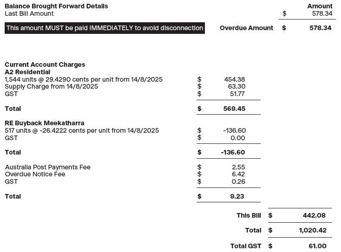Viewport: 341px width, 252px height.
Task: Click the Amount column header
Action: point(320,6)
